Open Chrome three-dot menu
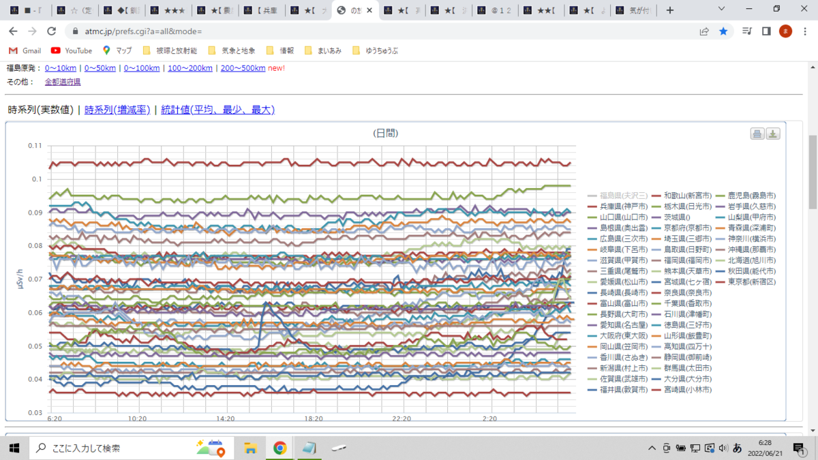The width and height of the screenshot is (818, 460). [x=804, y=31]
